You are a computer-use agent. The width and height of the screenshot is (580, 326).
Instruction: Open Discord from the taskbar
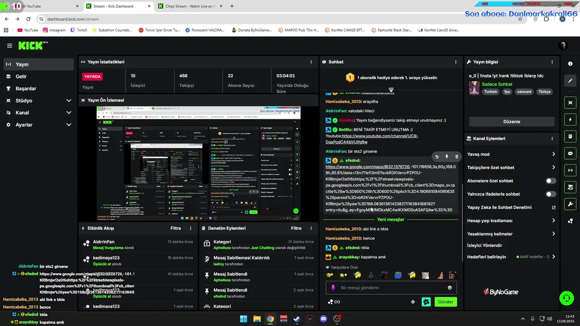324,319
